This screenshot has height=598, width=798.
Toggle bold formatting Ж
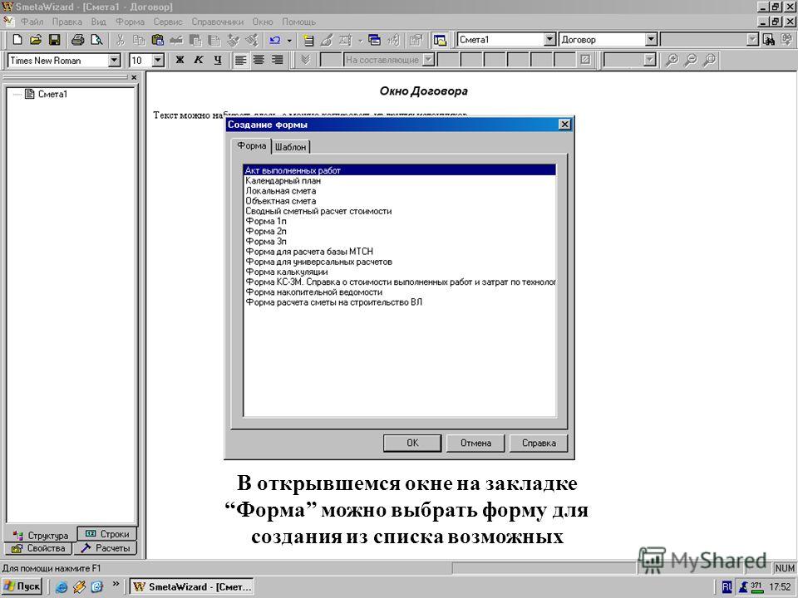pos(180,60)
